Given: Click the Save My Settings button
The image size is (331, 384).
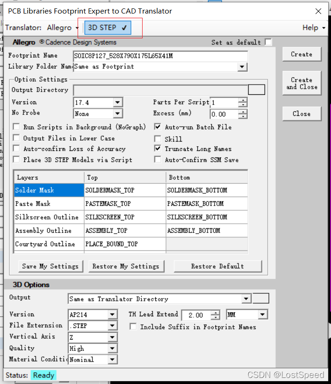Looking at the screenshot, I should coord(50,266).
